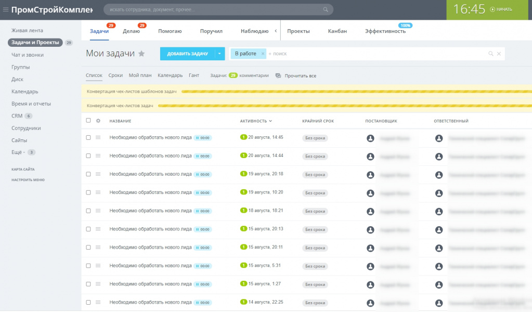Remove the В работе filter tag
This screenshot has width=532, height=312.
[x=263, y=54]
